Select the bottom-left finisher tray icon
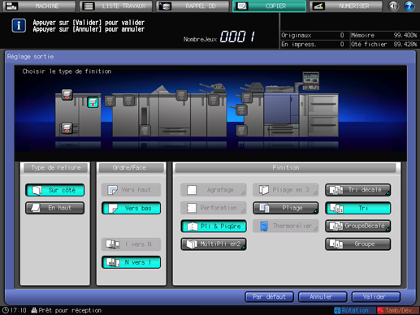420x315 pixels. click(67, 128)
